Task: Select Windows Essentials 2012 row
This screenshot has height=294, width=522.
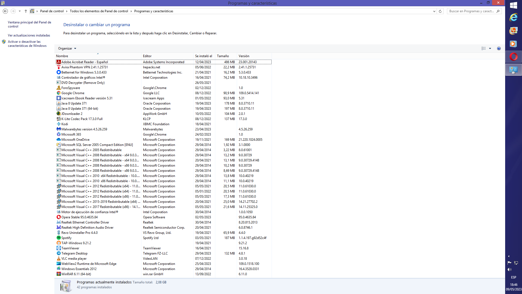Action: pos(163,269)
